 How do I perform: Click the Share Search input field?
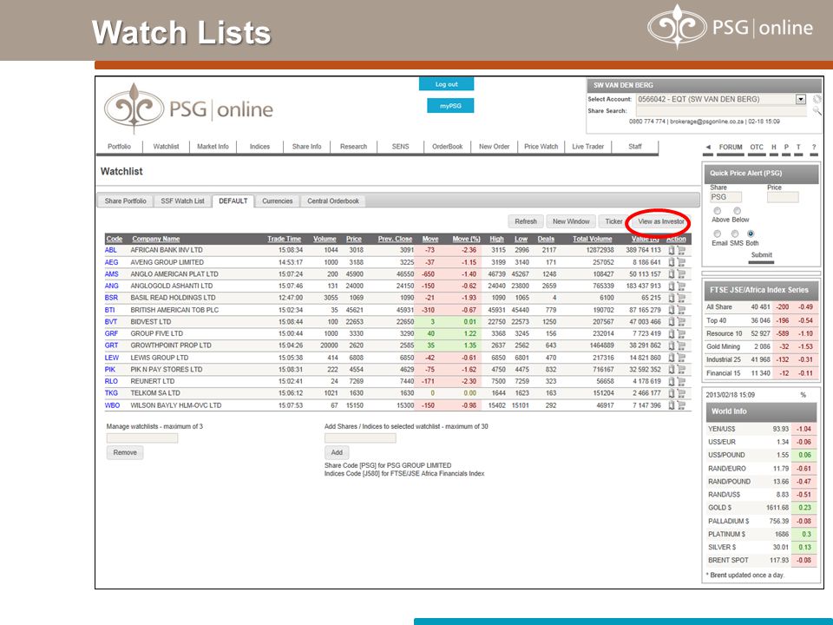(721, 111)
